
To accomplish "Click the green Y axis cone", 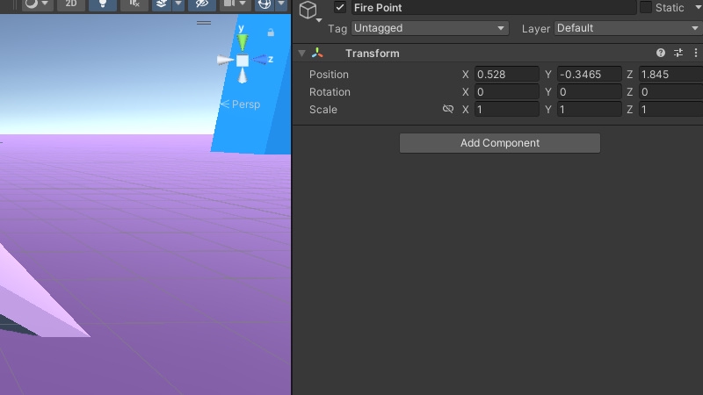I will click(x=243, y=42).
